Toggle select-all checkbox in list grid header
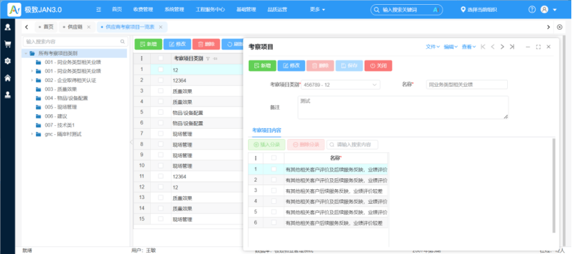Screen dimensions: 572x254 (161, 59)
